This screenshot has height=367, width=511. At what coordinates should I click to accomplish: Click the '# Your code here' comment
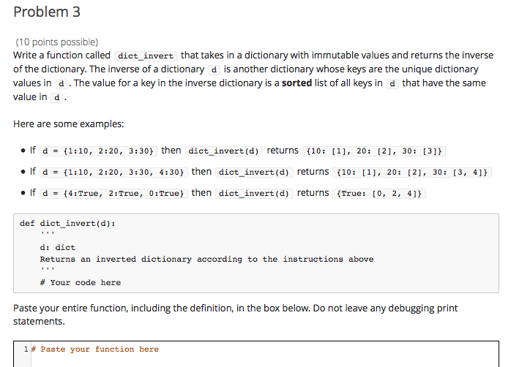pyautogui.click(x=81, y=282)
